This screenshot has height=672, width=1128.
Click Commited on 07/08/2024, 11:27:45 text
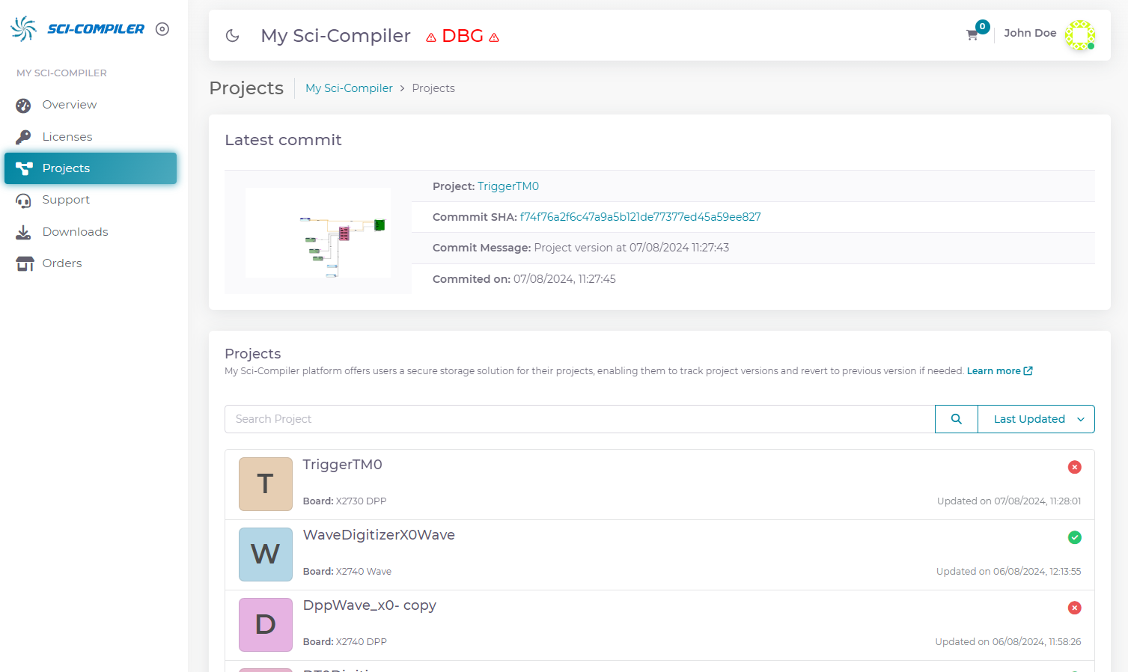tap(524, 279)
